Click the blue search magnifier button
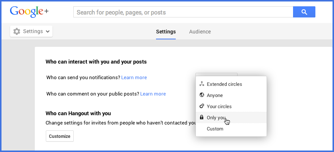Screen dimensions: 334x152 click(304, 12)
